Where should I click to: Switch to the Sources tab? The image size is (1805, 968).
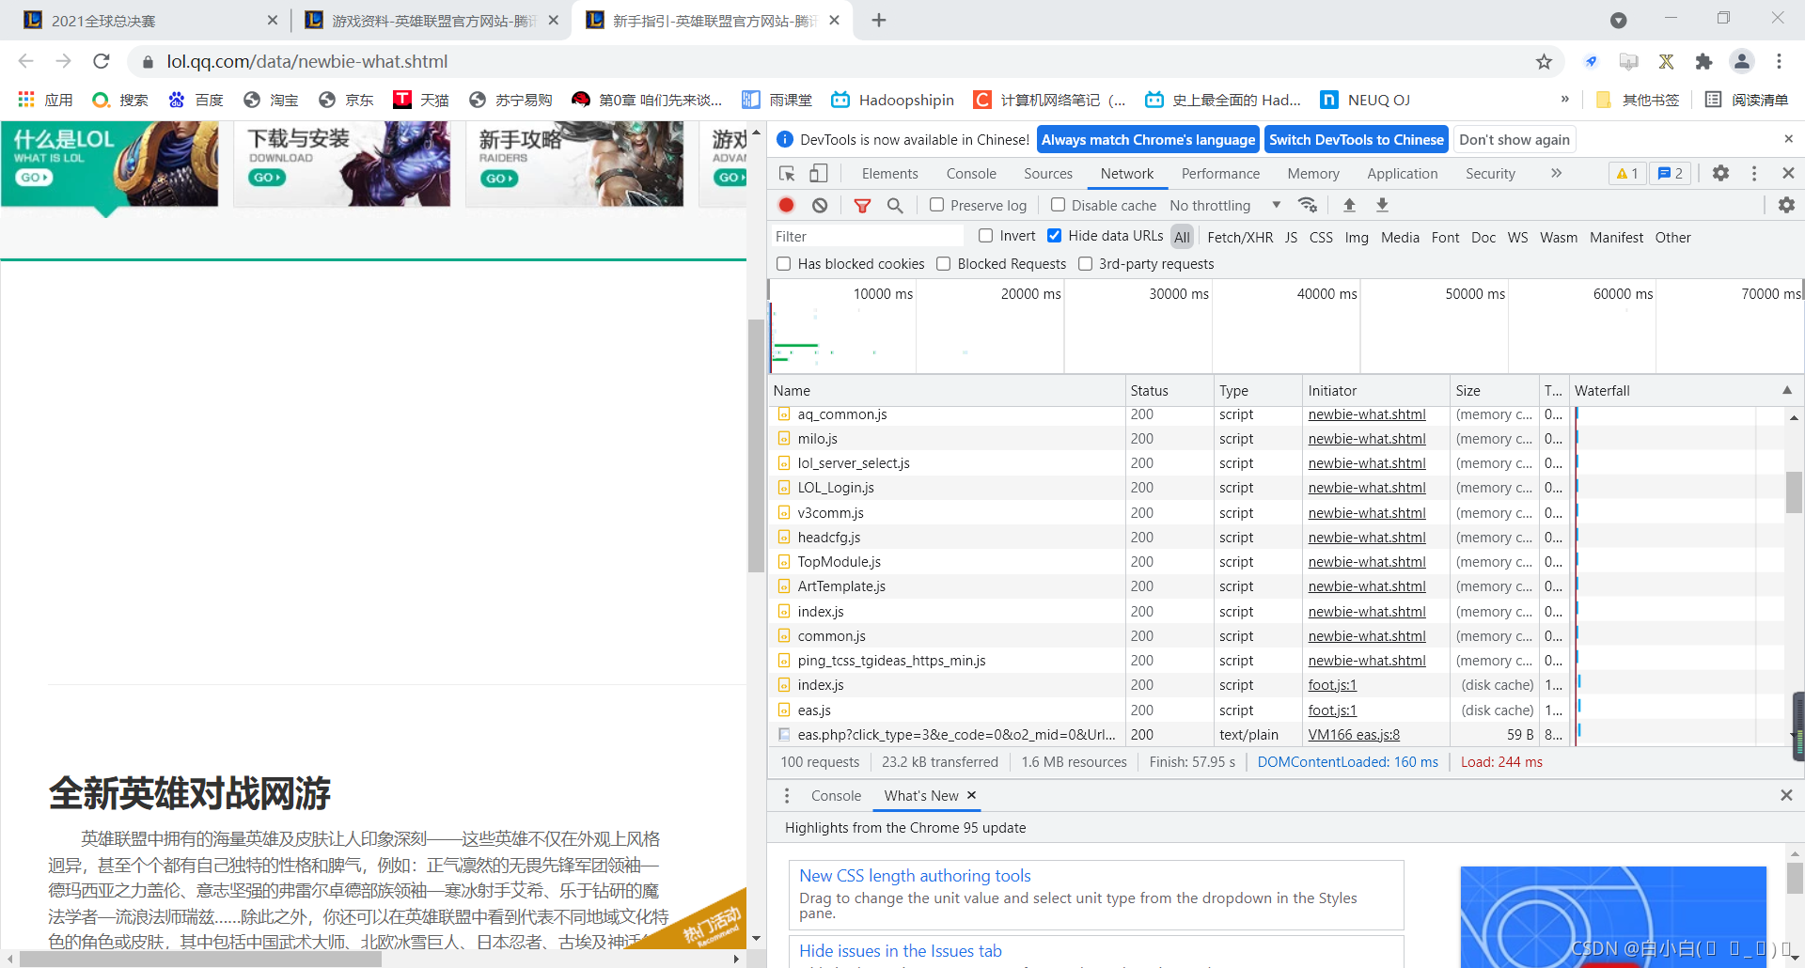pos(1048,173)
